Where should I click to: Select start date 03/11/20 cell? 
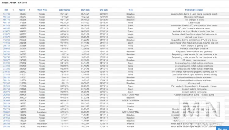tap(85, 23)
